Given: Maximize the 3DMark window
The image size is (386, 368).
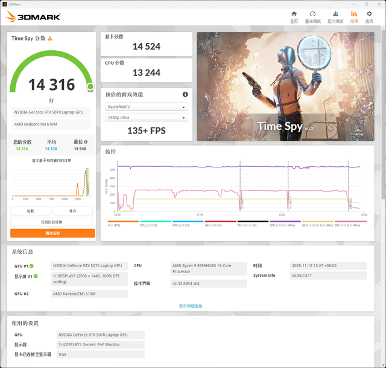Looking at the screenshot, I should click(367, 4).
